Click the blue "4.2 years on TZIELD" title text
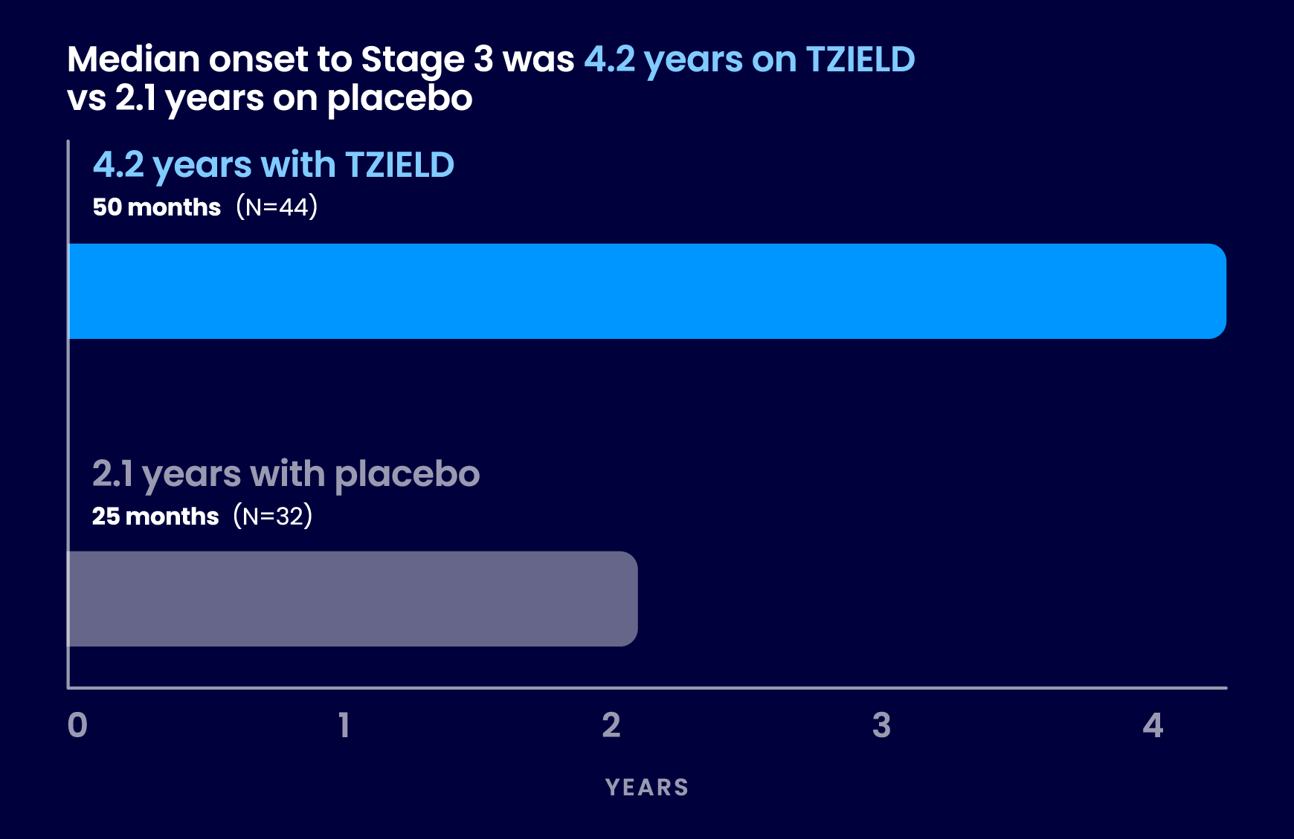 click(x=750, y=59)
